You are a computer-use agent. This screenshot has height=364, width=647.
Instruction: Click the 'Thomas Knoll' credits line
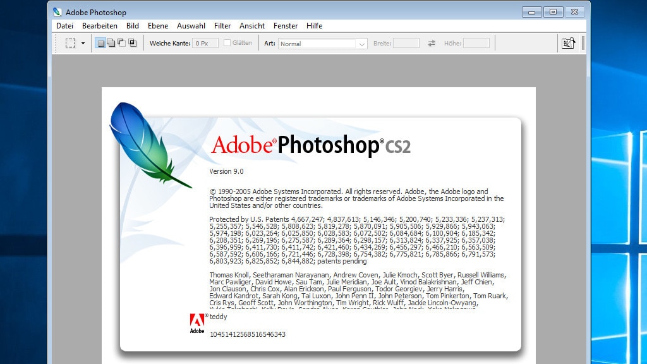[x=358, y=275]
